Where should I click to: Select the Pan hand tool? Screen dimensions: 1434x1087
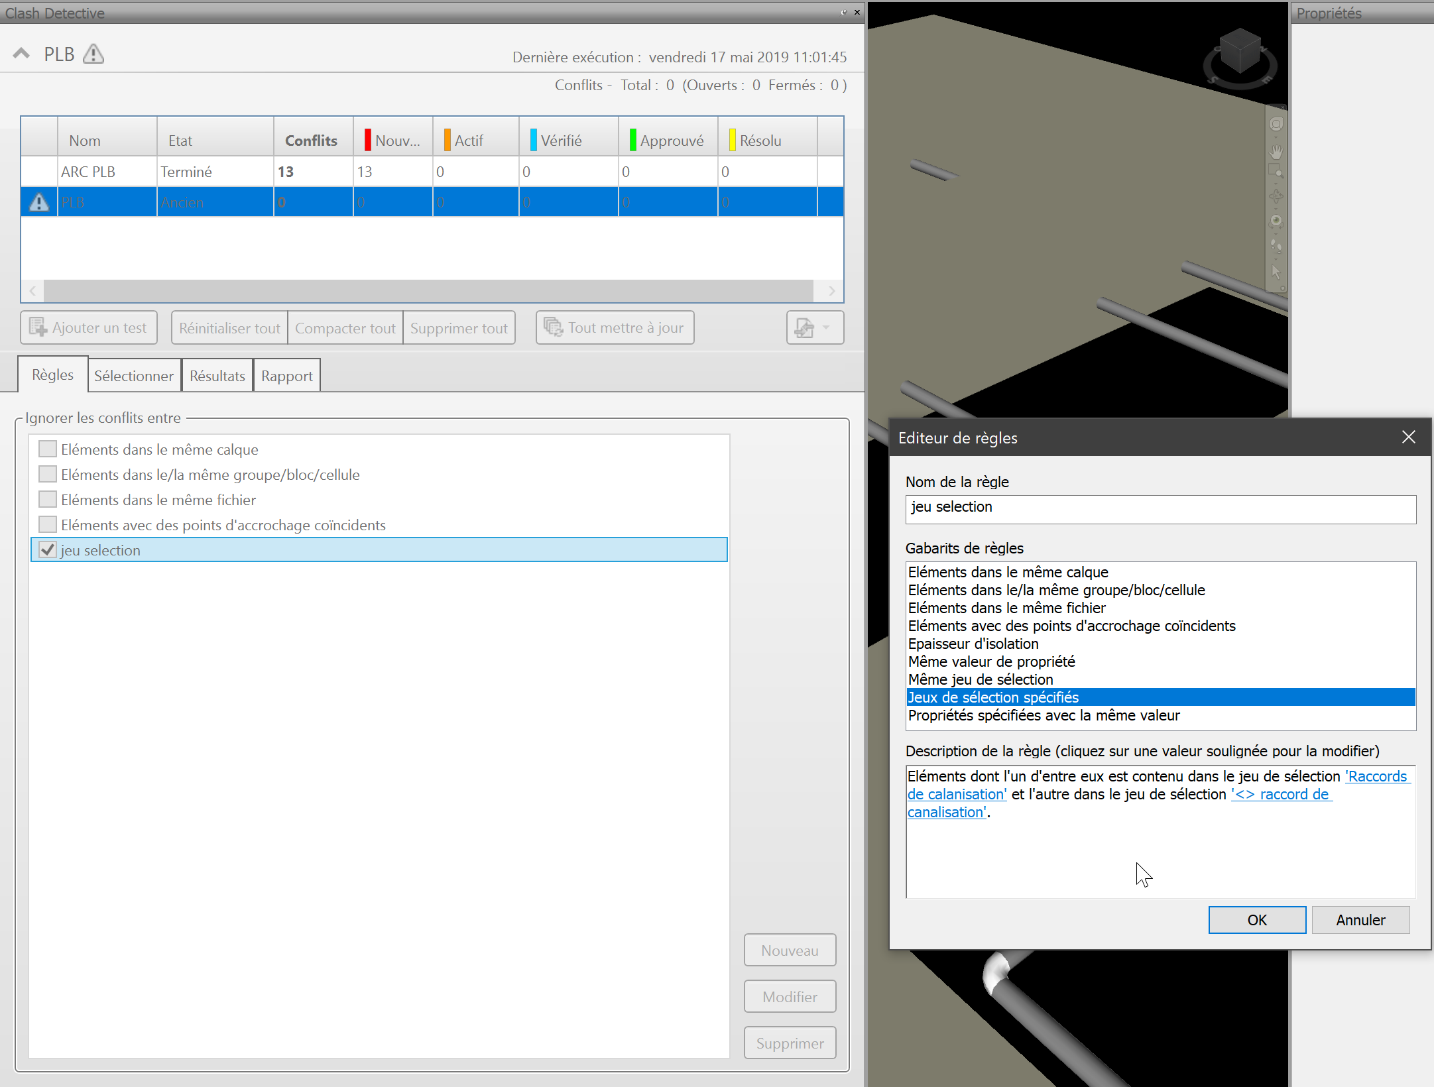tap(1276, 150)
